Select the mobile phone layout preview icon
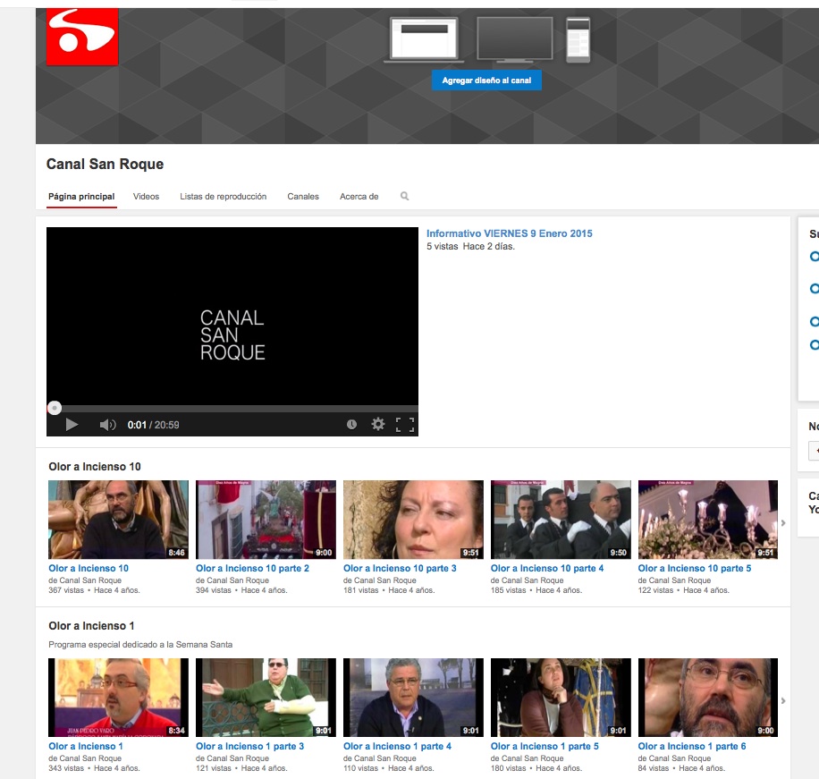The width and height of the screenshot is (819, 779). point(578,39)
